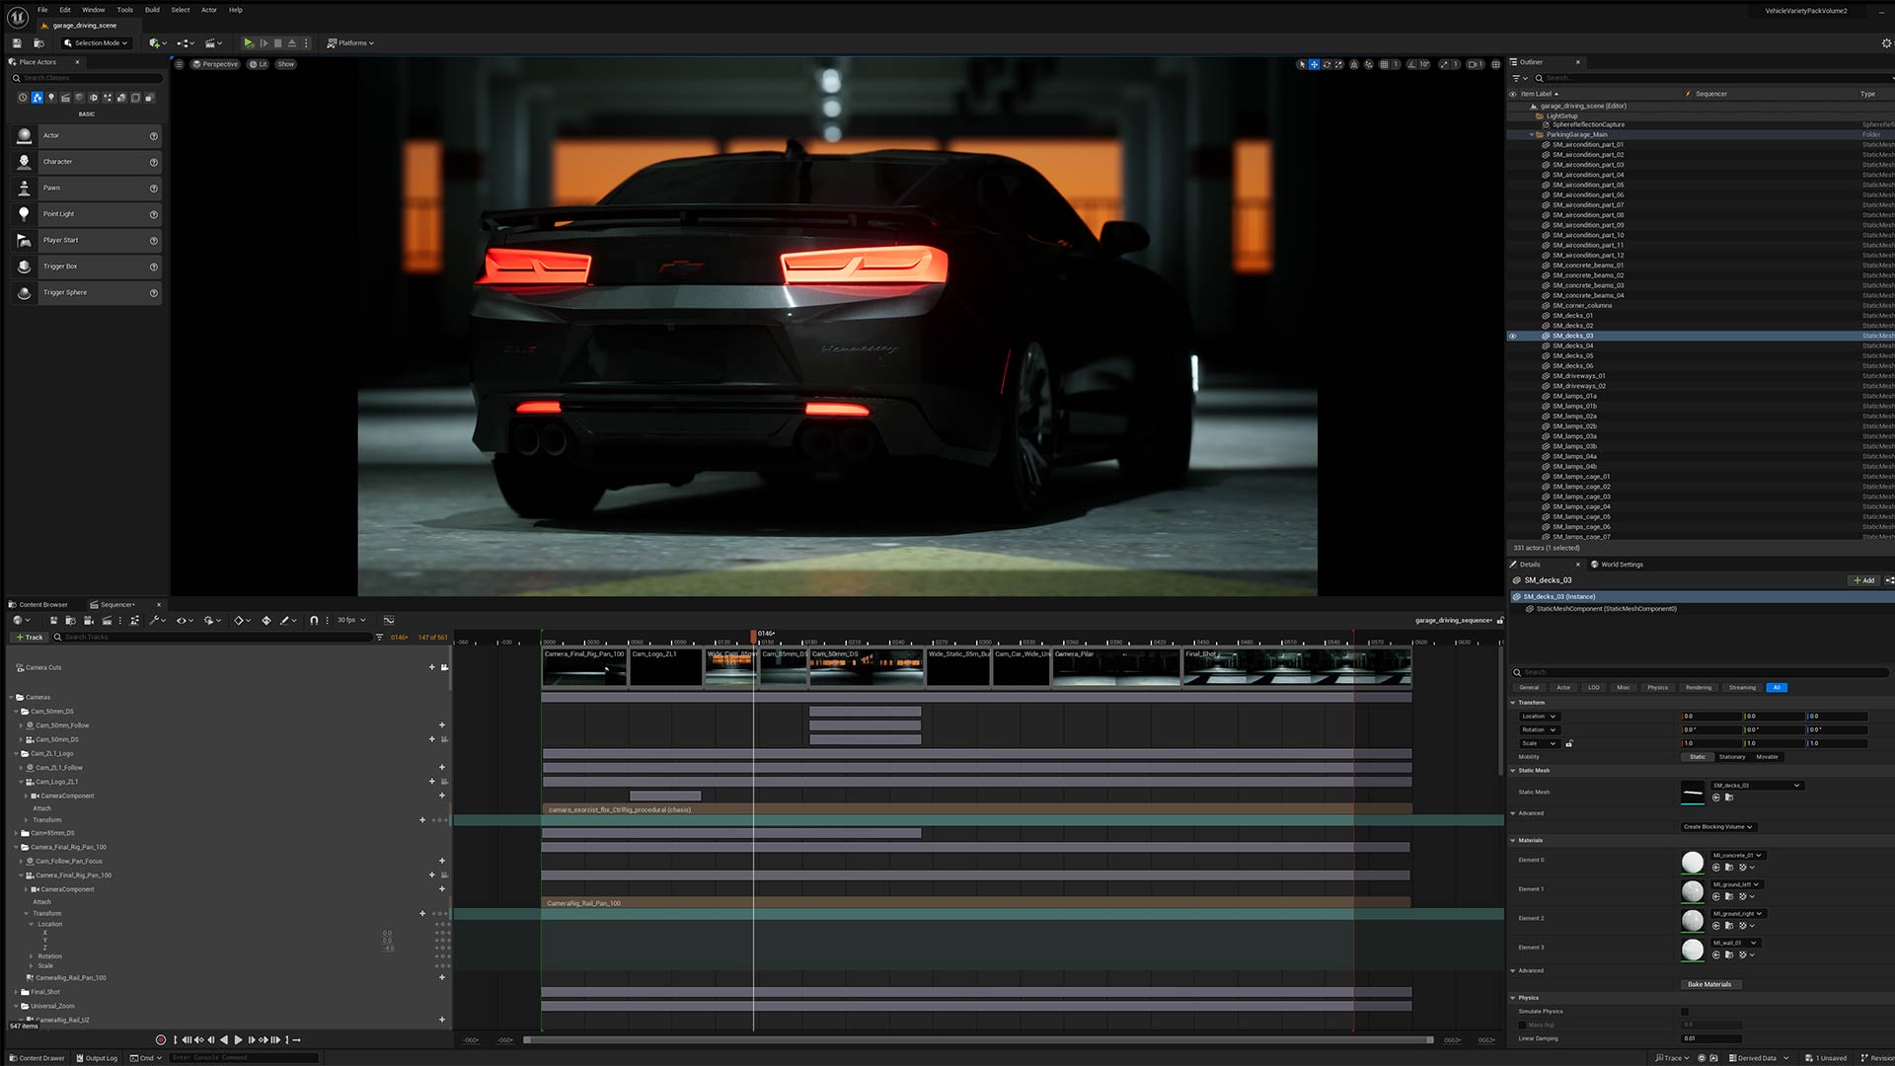The width and height of the screenshot is (1895, 1066).
Task: Toggle visibility eye for SM_decks_03
Action: (x=1512, y=336)
